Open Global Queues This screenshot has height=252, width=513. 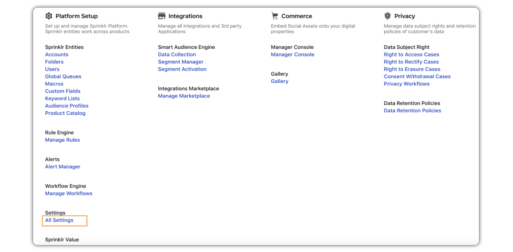tap(63, 77)
